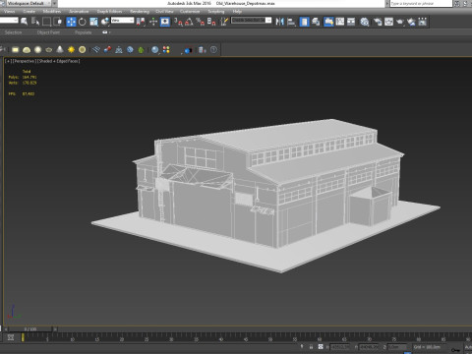Switch to the Populate ribbon tab
The height and width of the screenshot is (354, 472).
point(83,32)
